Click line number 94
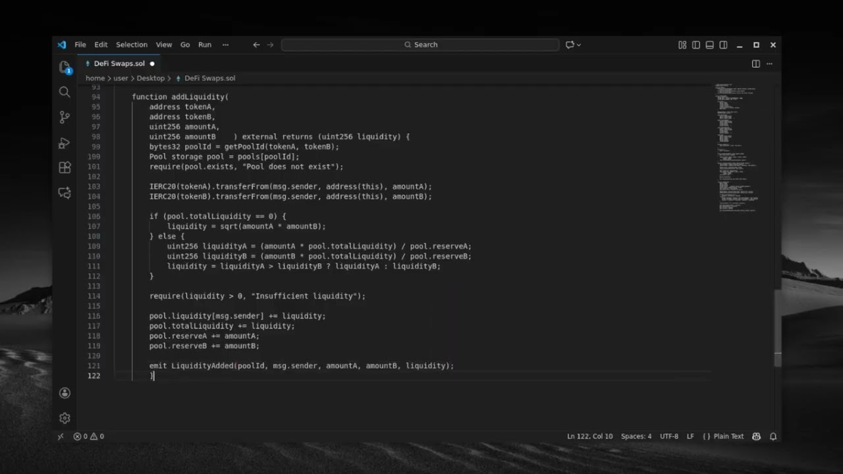 95,97
